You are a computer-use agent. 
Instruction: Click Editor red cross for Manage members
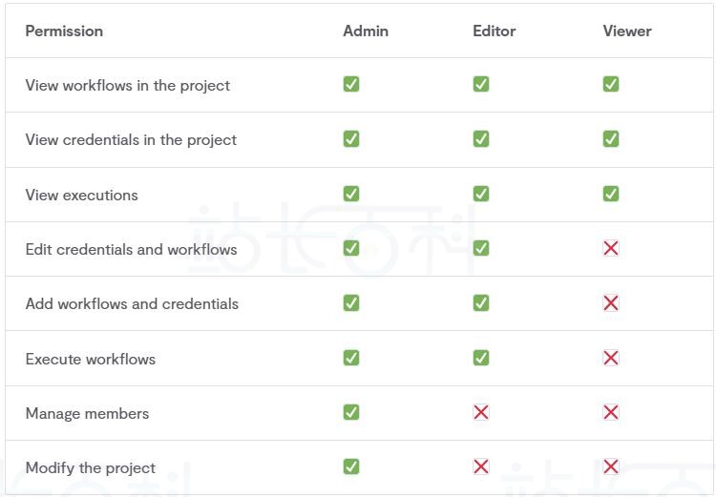481,412
